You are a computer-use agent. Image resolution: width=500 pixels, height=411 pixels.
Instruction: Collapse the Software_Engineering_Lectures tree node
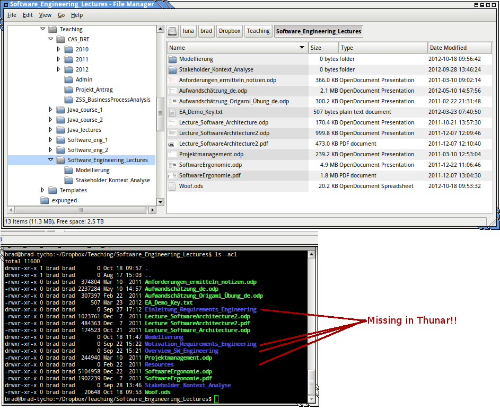[51, 160]
